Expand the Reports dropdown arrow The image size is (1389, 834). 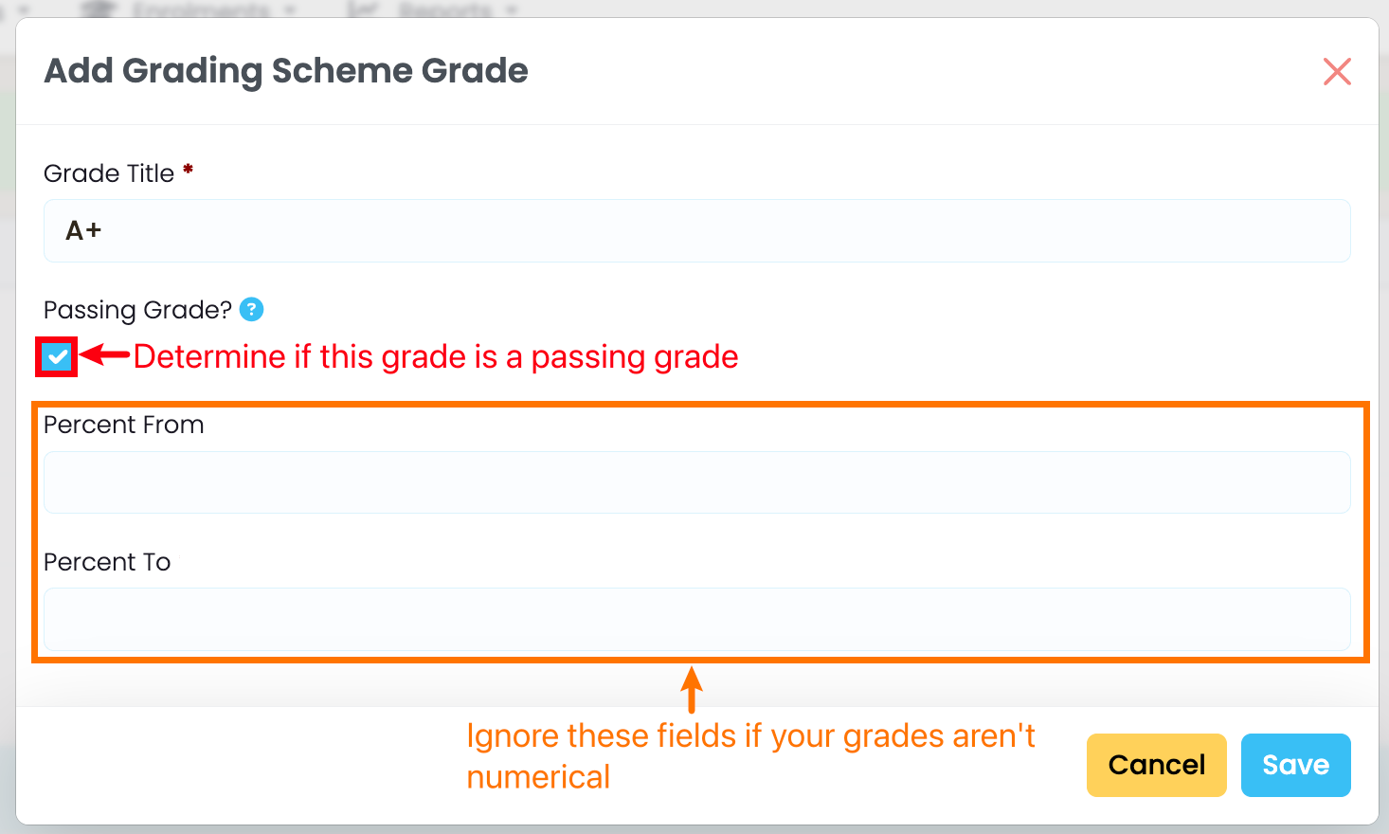[x=513, y=9]
